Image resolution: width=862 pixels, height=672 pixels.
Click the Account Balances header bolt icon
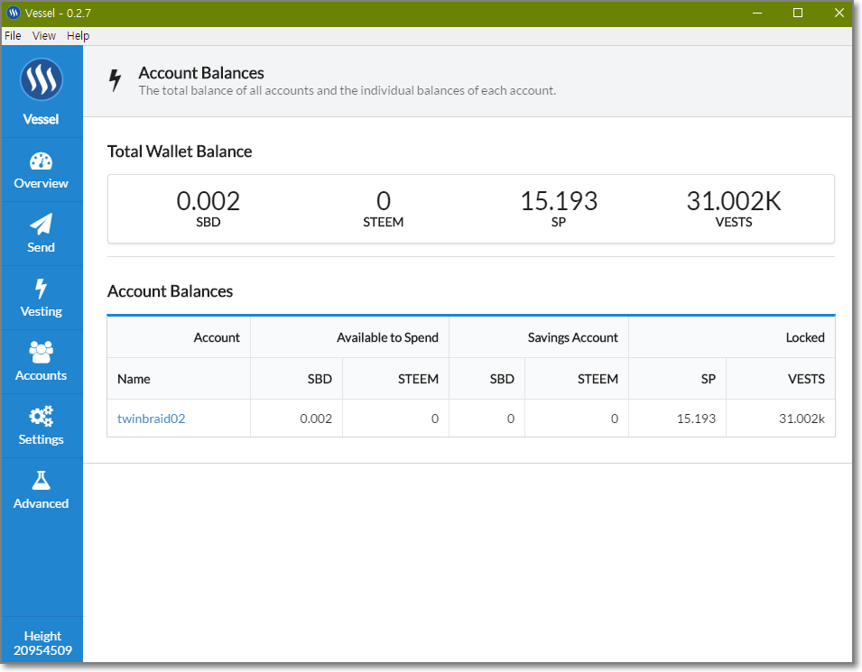tap(115, 80)
